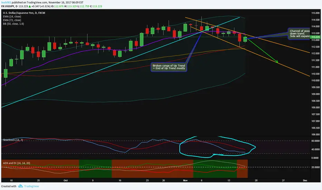Click the ADX and DI (14, 14, 20) label

pyautogui.click(x=17, y=163)
